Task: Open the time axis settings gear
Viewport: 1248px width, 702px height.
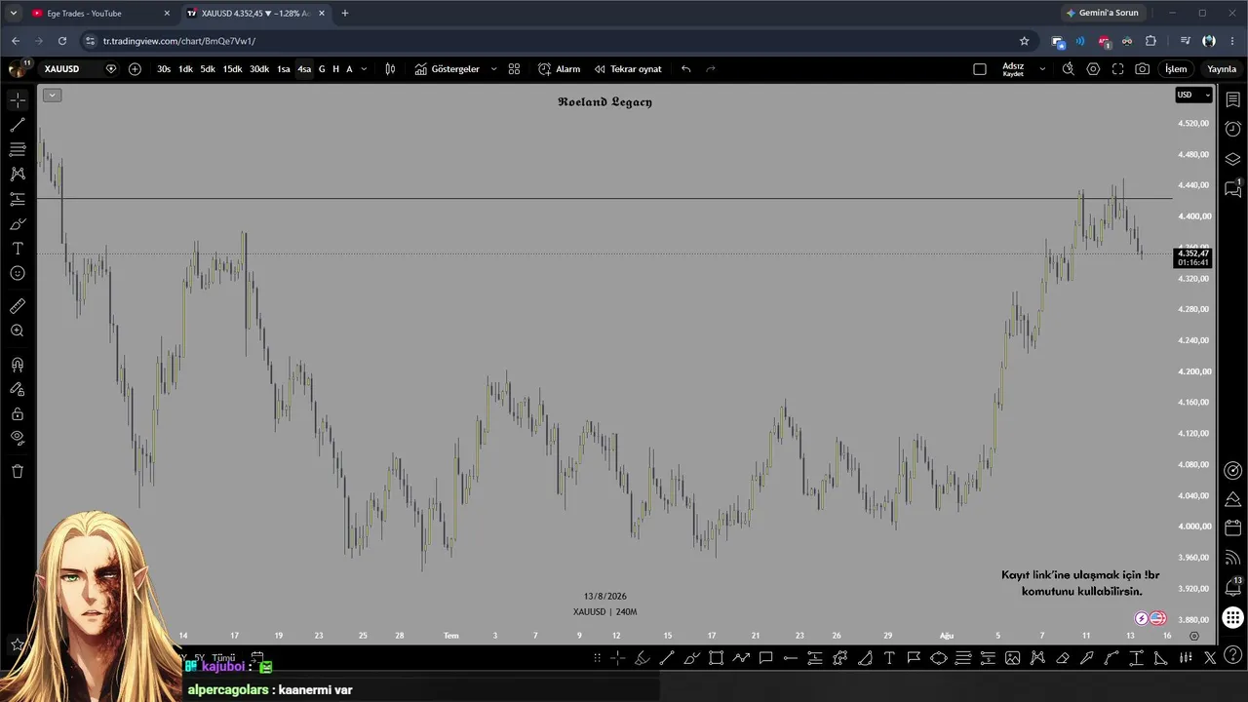Action: click(1193, 636)
